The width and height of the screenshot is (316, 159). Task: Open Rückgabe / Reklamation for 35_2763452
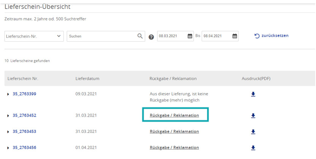pos(174,115)
